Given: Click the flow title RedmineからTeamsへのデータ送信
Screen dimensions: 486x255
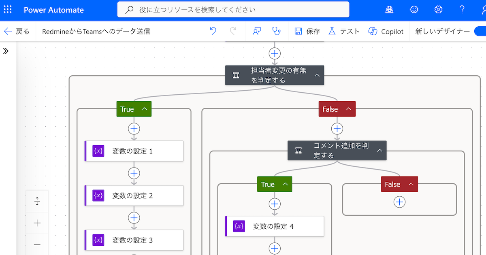Looking at the screenshot, I should [96, 31].
